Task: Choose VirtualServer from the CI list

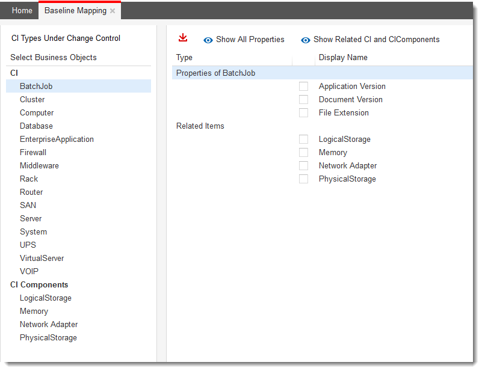Action: (42, 259)
